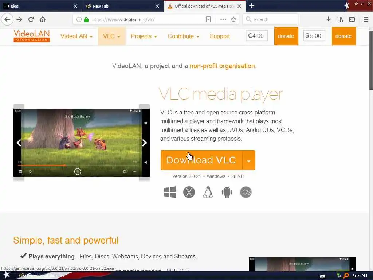Open page actions three-dot menu
The image size is (373, 280).
pos(223,19)
